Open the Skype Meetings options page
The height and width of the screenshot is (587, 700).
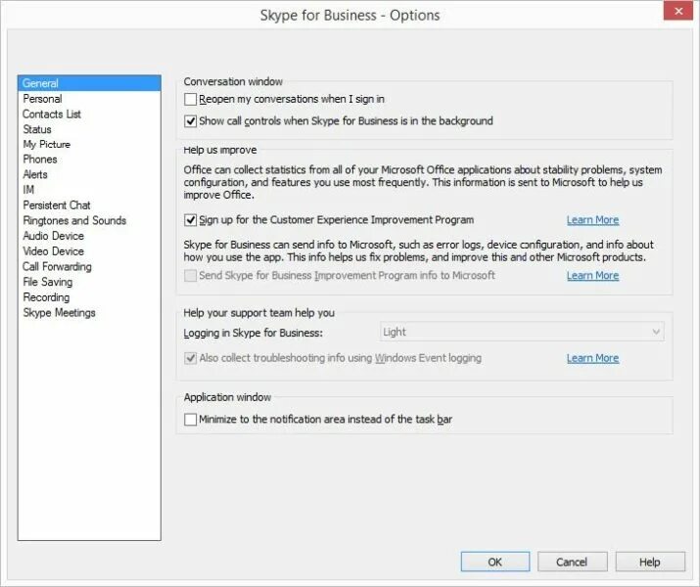click(x=60, y=313)
